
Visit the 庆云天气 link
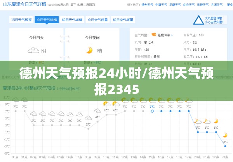[189, 5]
